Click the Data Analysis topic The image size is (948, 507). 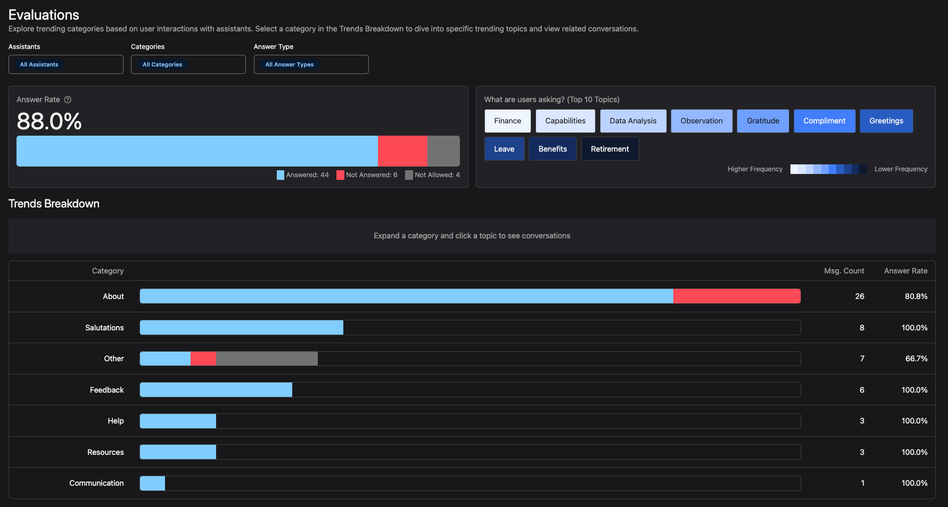click(x=633, y=121)
